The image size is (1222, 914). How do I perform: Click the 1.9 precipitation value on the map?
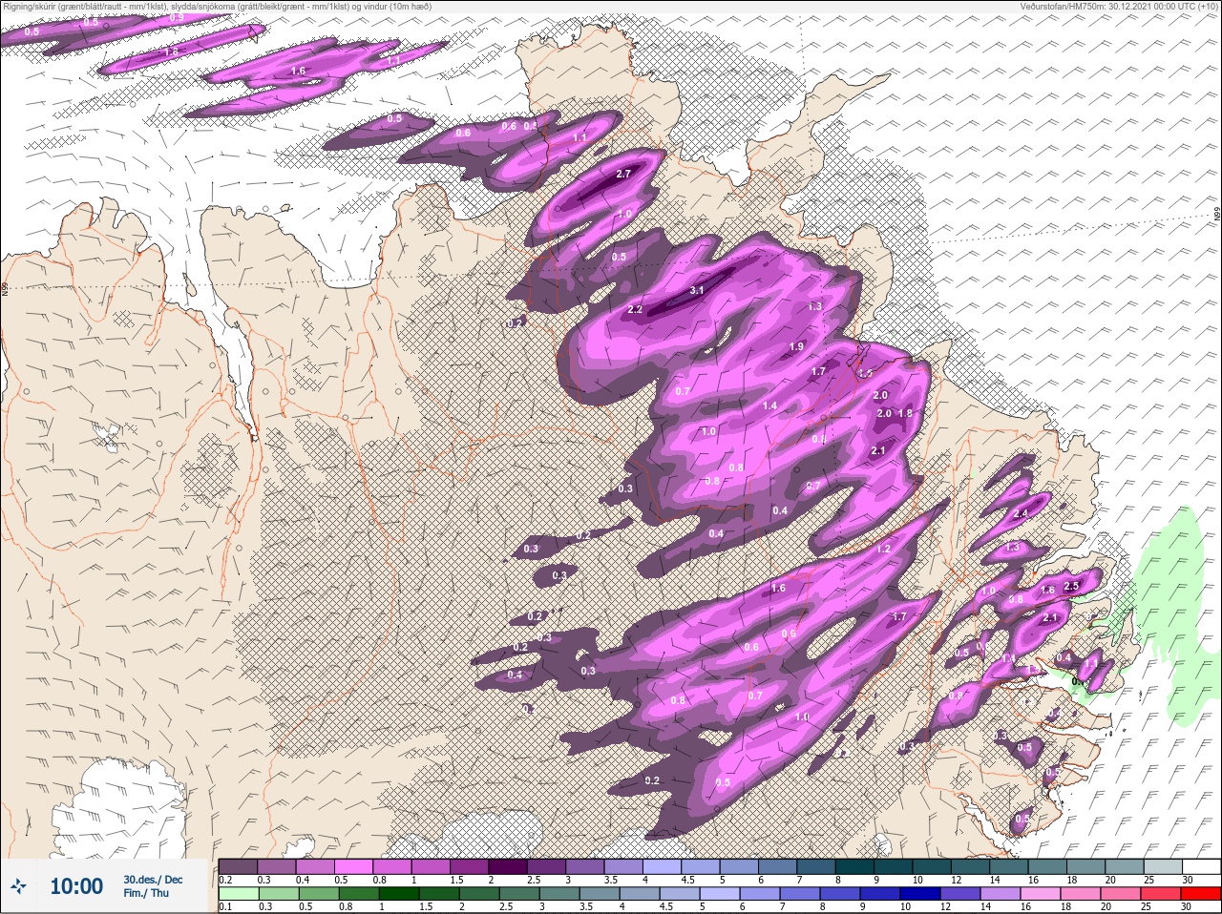(x=796, y=347)
